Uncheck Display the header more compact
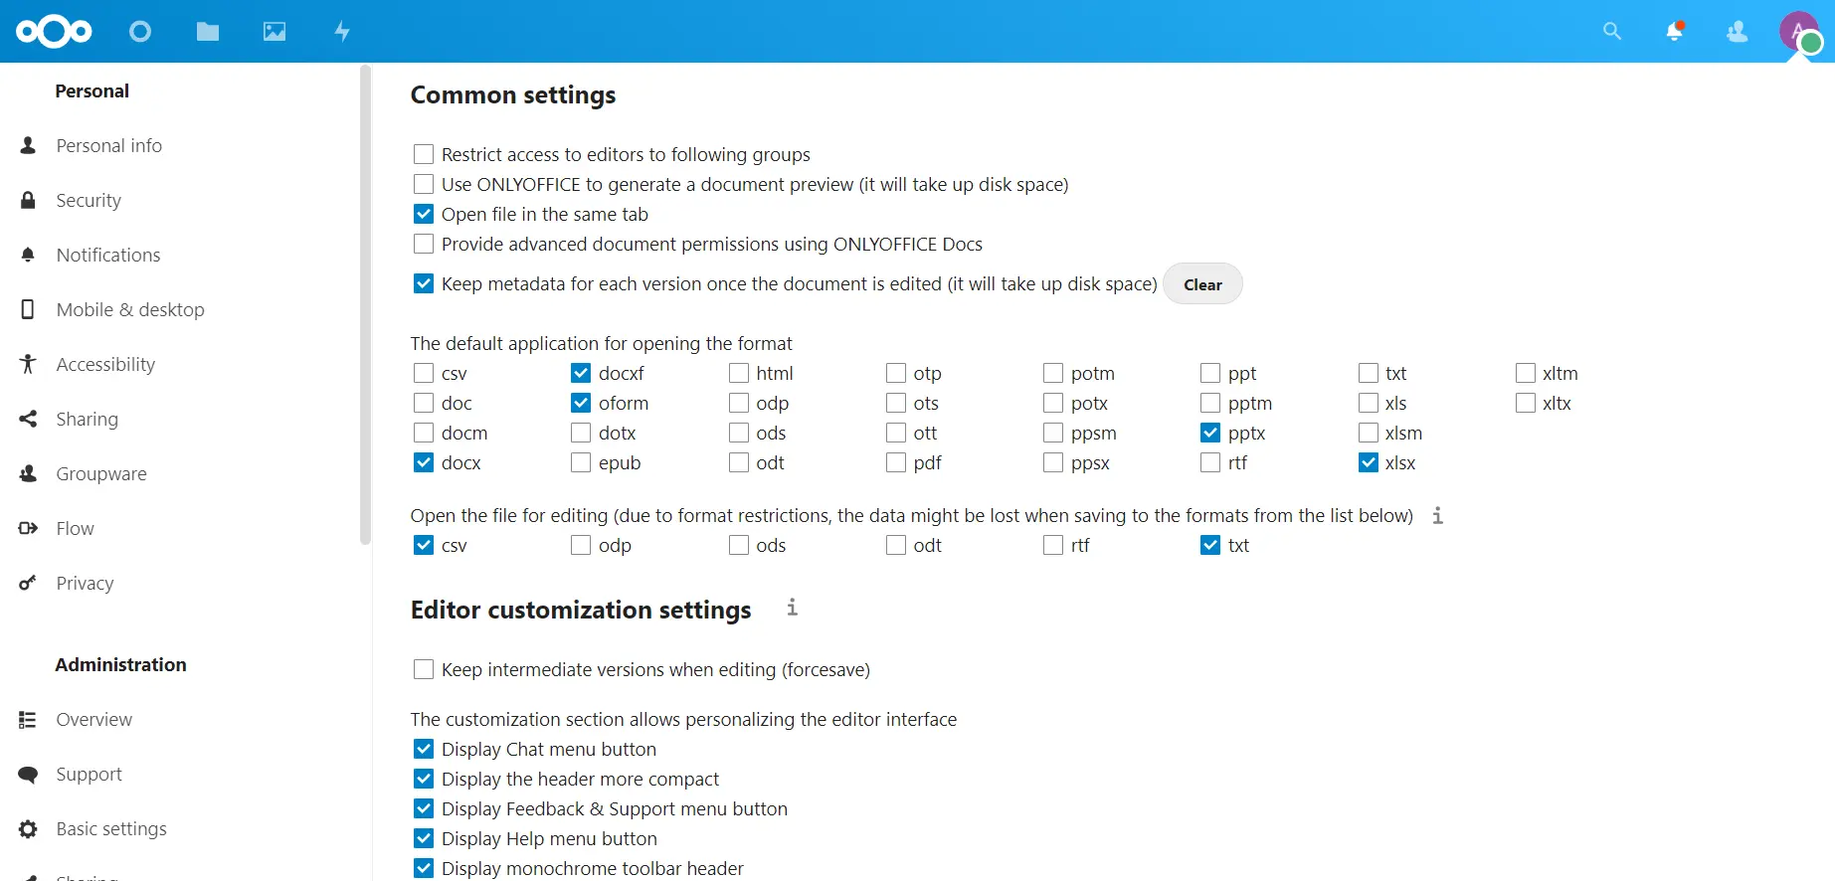1835x881 pixels. coord(424,779)
